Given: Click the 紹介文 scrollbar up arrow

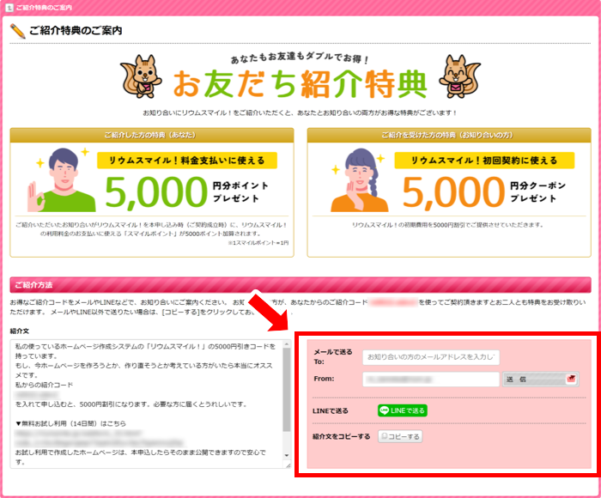Looking at the screenshot, I should (x=287, y=344).
